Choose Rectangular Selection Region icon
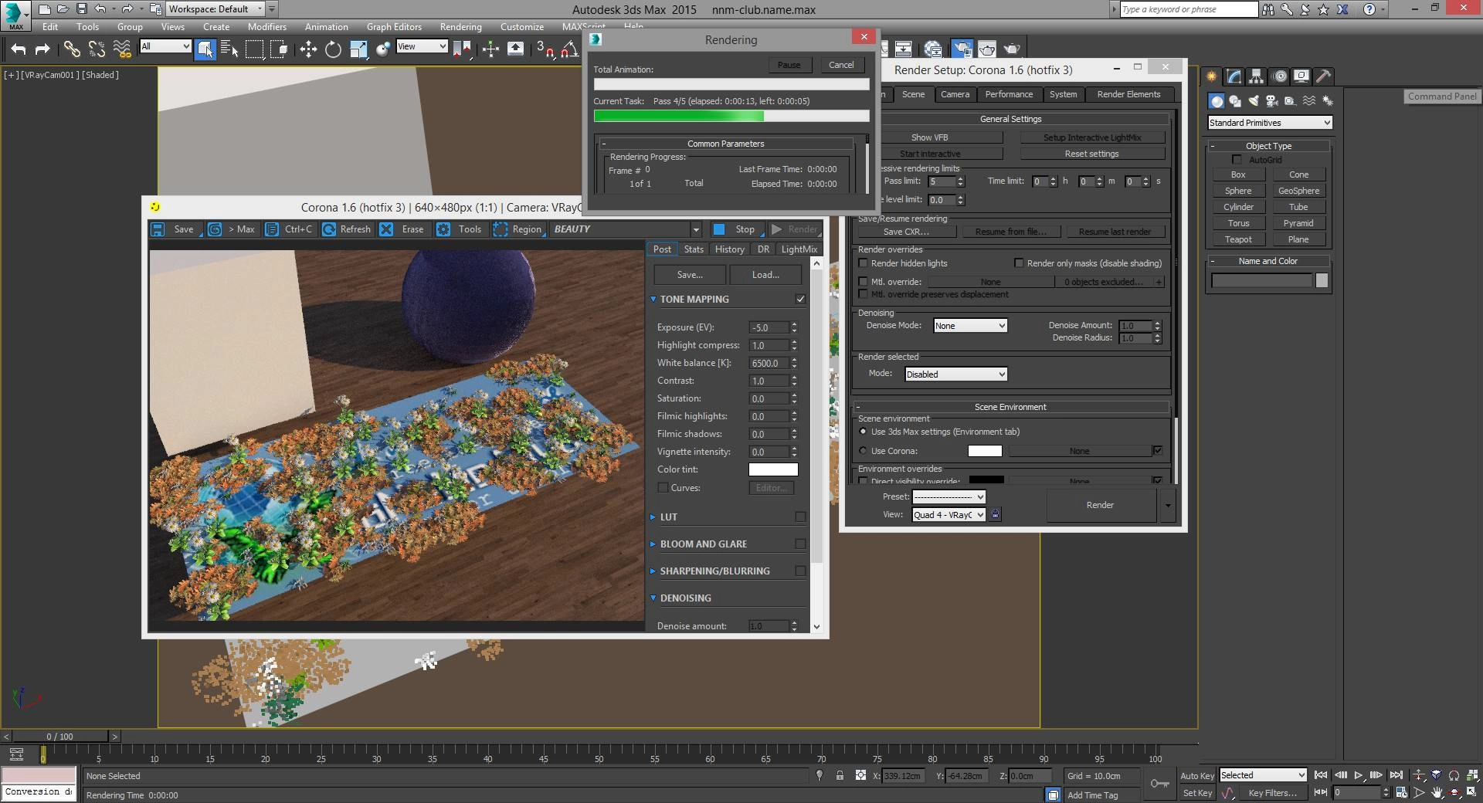1483x803 pixels. (x=254, y=49)
